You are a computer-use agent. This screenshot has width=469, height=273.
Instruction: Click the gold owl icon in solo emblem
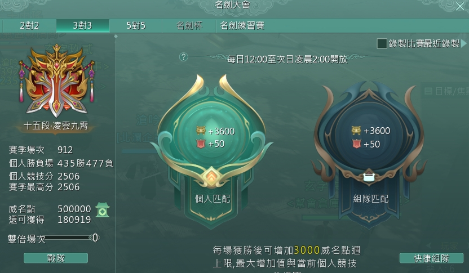(201, 131)
